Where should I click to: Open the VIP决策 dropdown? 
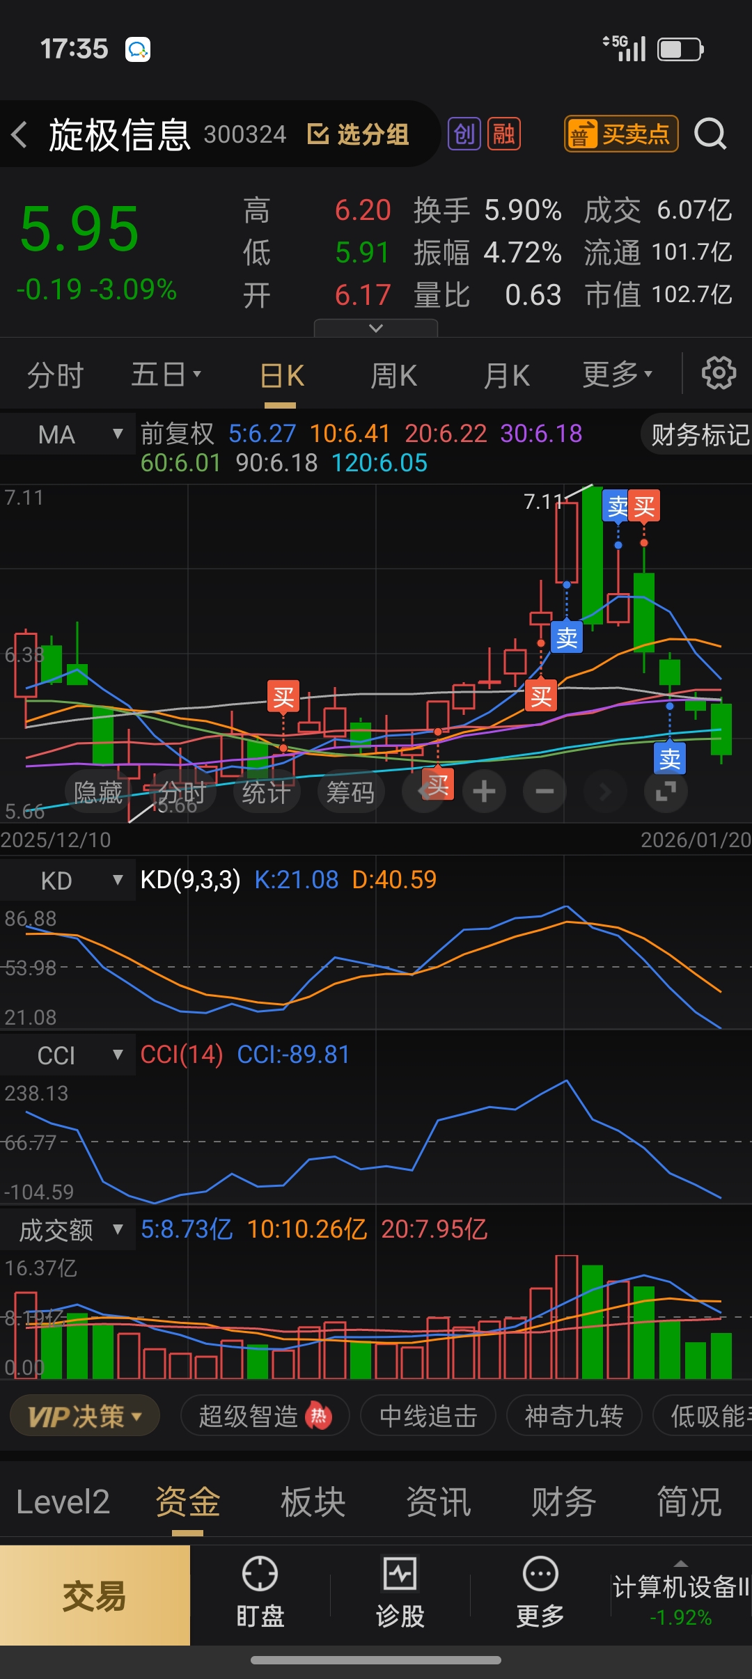click(85, 1416)
